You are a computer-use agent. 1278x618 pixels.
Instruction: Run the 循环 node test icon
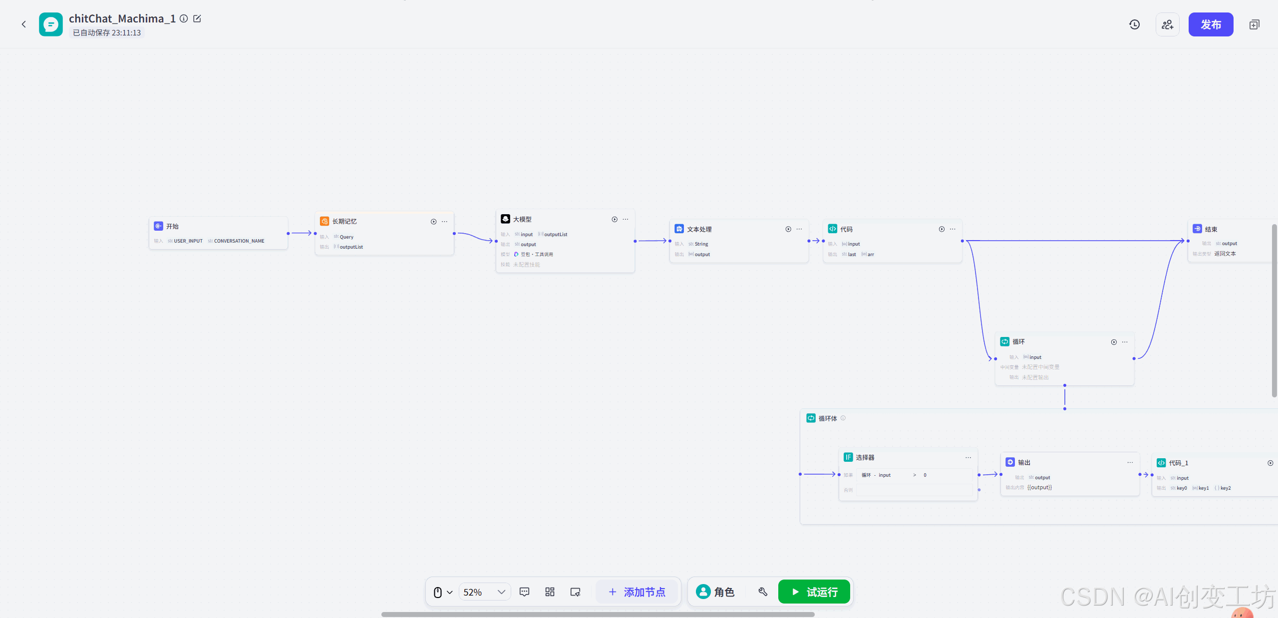tap(1114, 342)
